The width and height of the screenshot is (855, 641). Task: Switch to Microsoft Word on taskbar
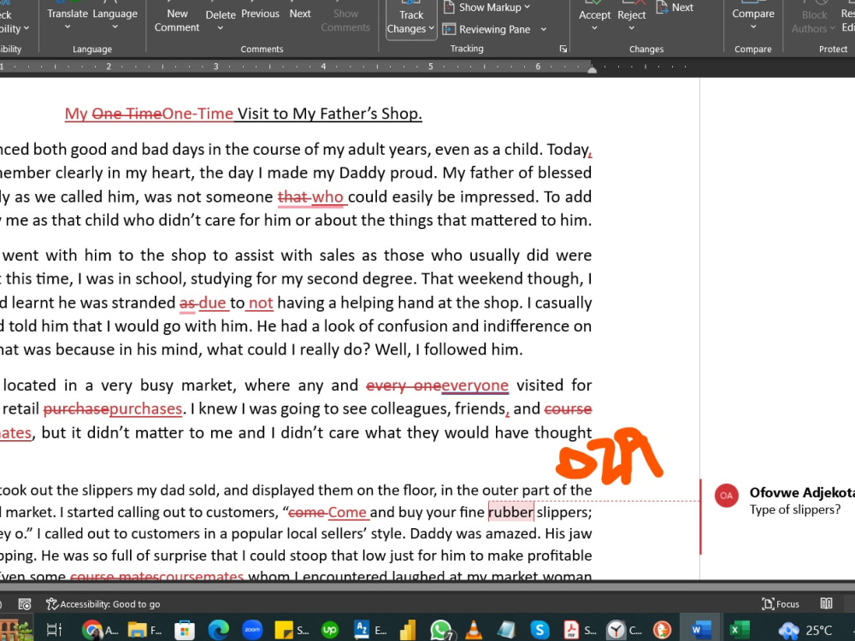[x=700, y=630]
